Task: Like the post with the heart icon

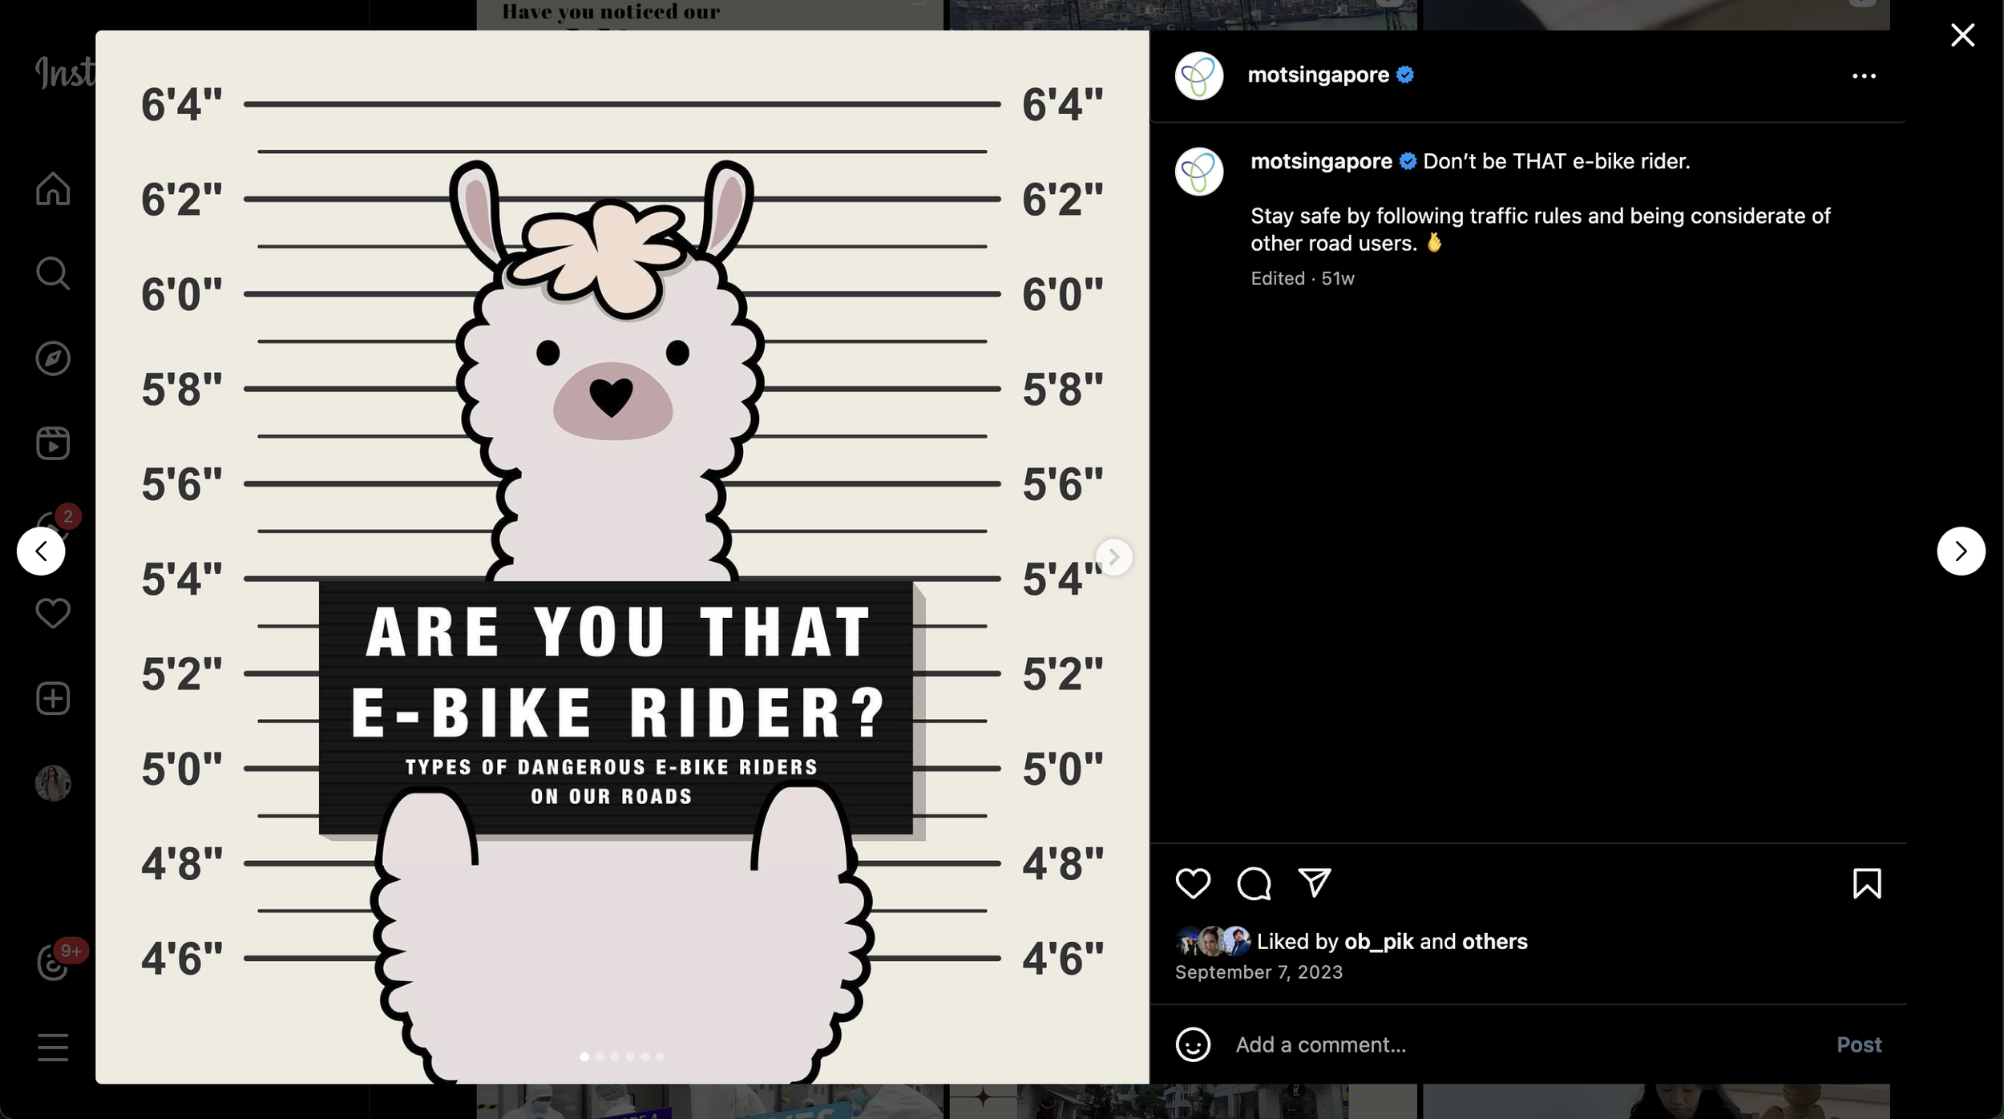Action: coord(1193,883)
